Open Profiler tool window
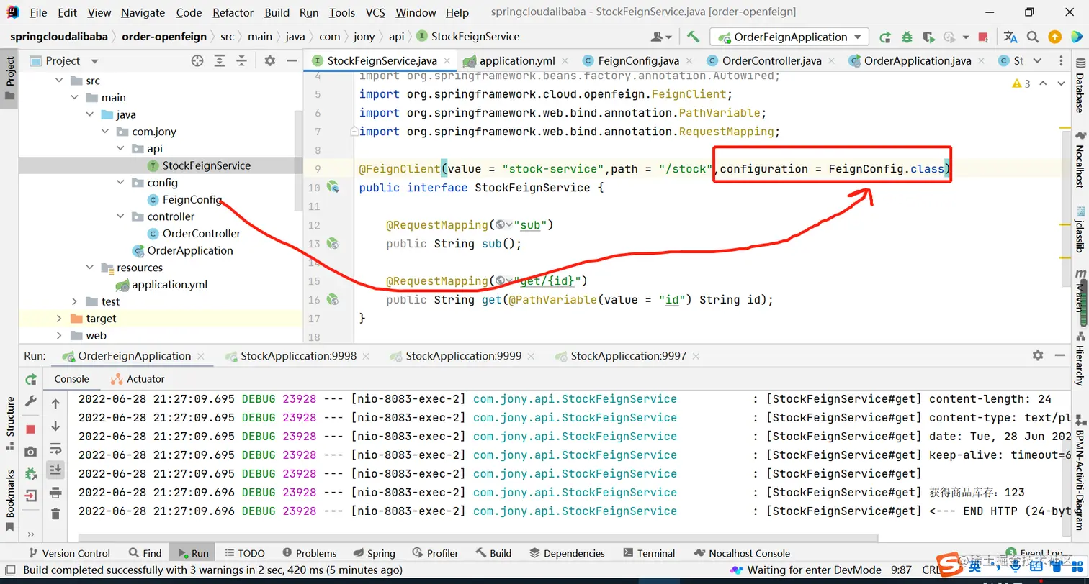Viewport: 1089px width, 584px height. click(435, 553)
